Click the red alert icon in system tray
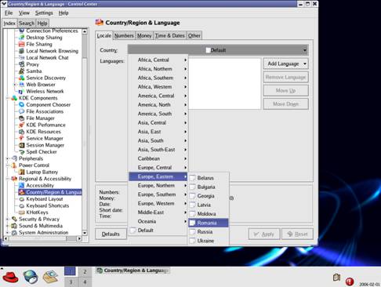Screen dimensions: 381x287 pyautogui.click(x=350, y=282)
